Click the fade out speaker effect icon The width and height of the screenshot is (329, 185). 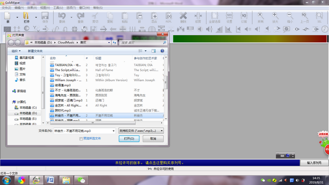(228, 29)
